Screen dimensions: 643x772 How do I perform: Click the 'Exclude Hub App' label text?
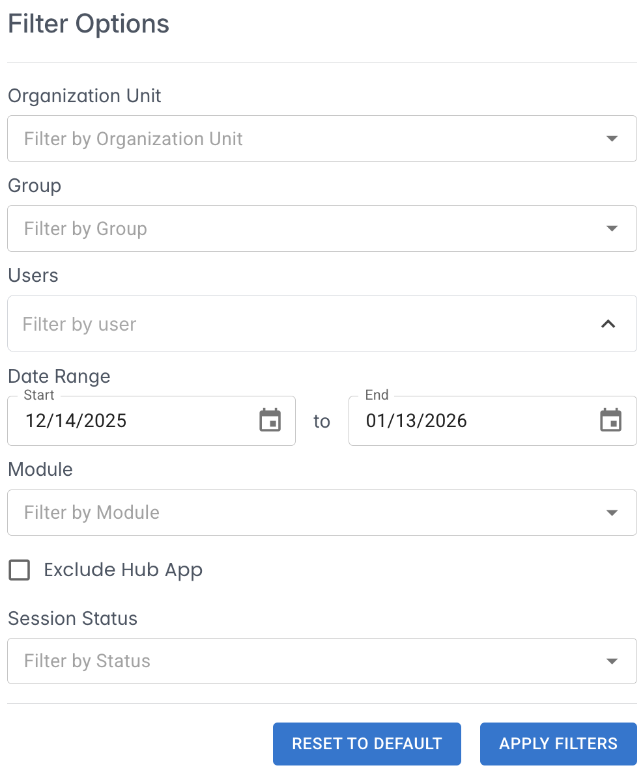(123, 570)
